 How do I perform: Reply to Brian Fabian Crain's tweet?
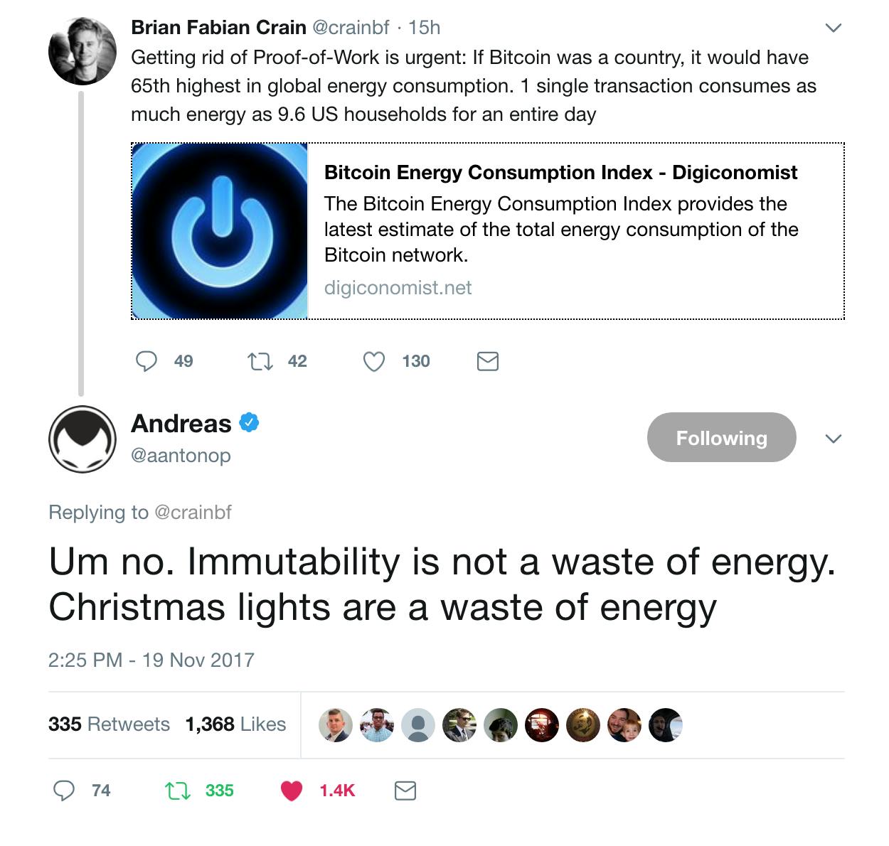point(147,361)
